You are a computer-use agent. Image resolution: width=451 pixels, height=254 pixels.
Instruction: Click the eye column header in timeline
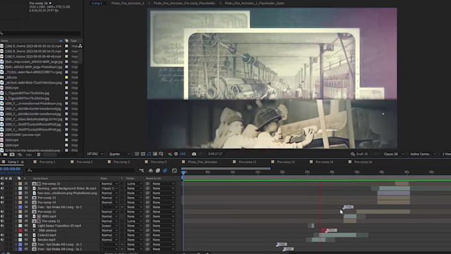[2, 178]
